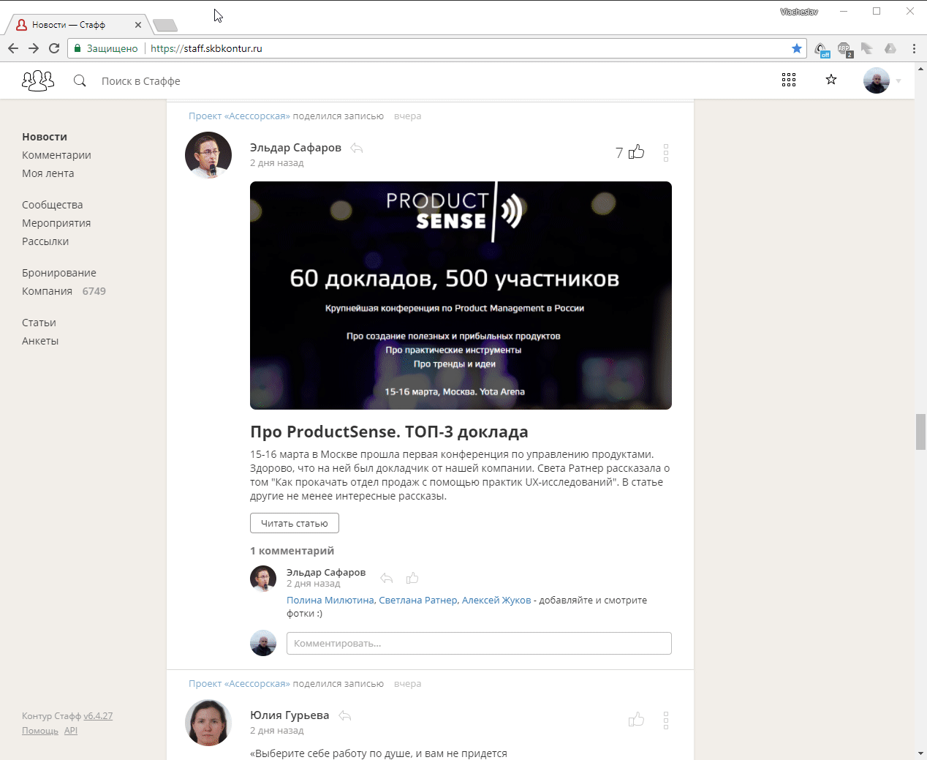Image resolution: width=927 pixels, height=760 pixels.
Task: Click the 1 комментарий heading
Action: (x=292, y=551)
